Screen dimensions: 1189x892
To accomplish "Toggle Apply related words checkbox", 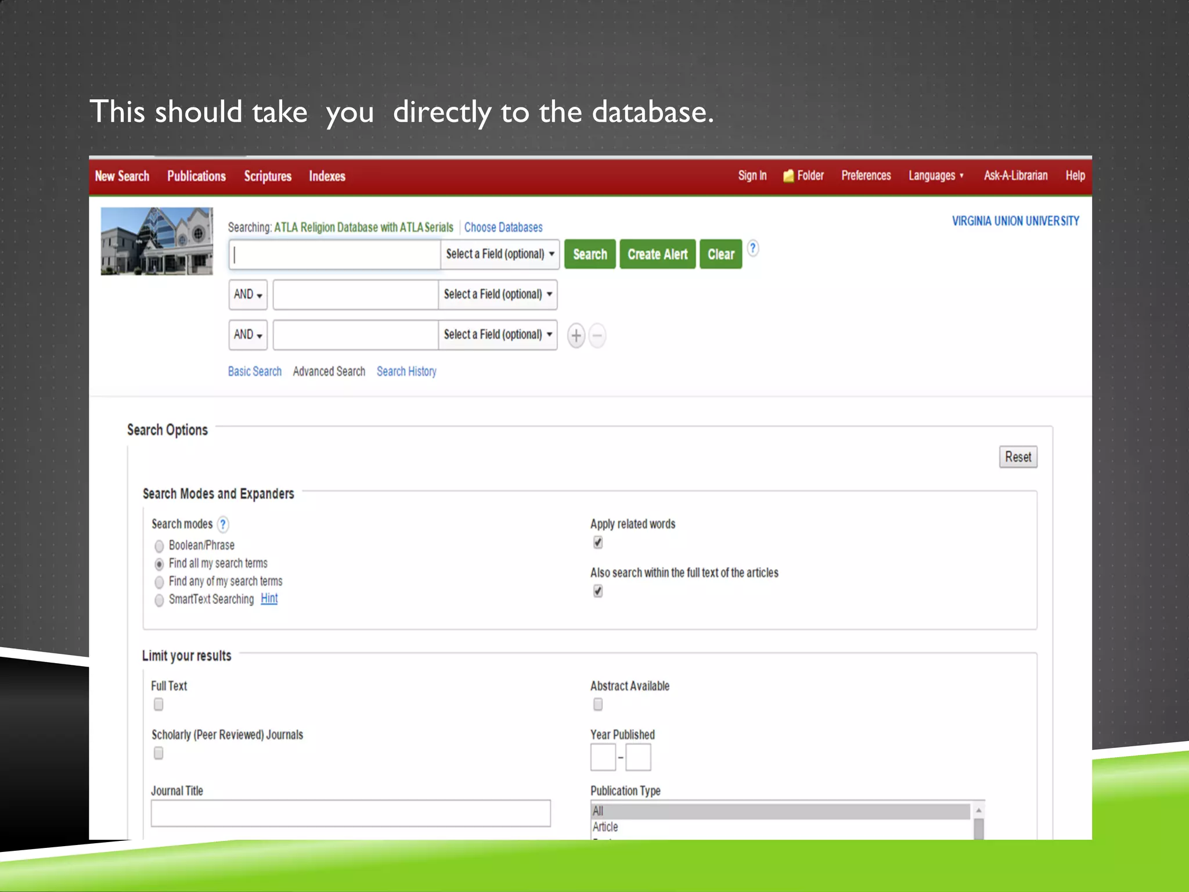I will click(598, 542).
